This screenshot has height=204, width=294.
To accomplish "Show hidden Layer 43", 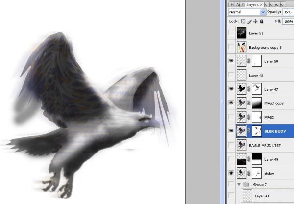I will tap(231, 195).
